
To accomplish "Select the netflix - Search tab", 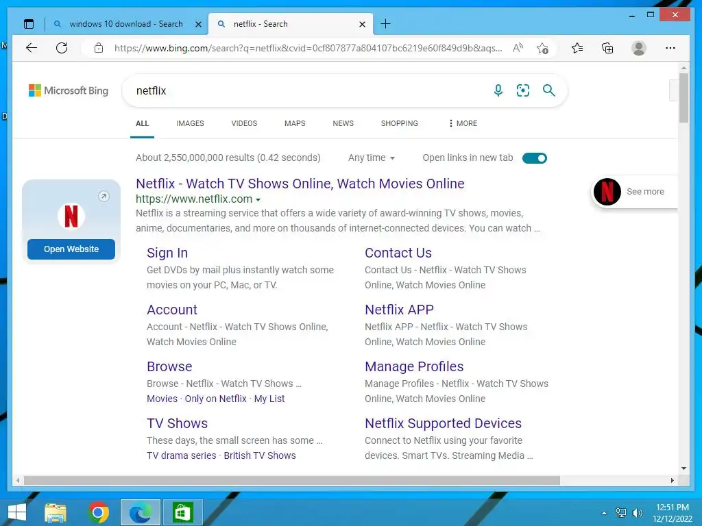I will coord(261,24).
